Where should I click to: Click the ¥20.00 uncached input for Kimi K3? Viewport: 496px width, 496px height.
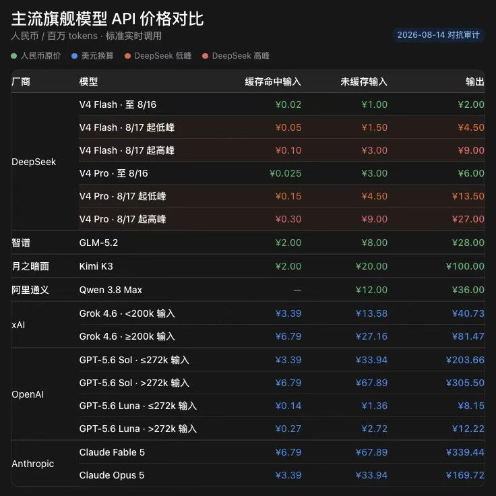[x=371, y=266]
